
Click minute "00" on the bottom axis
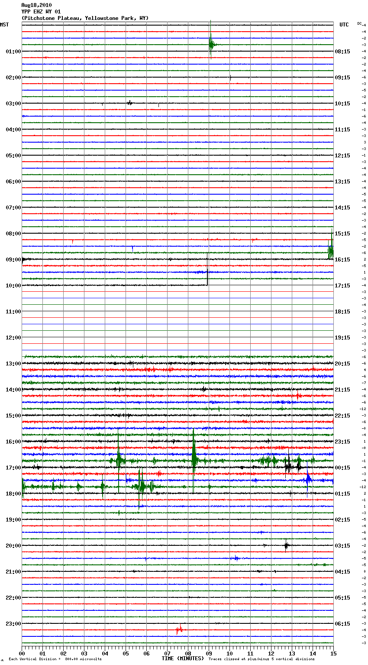pyautogui.click(x=22, y=653)
